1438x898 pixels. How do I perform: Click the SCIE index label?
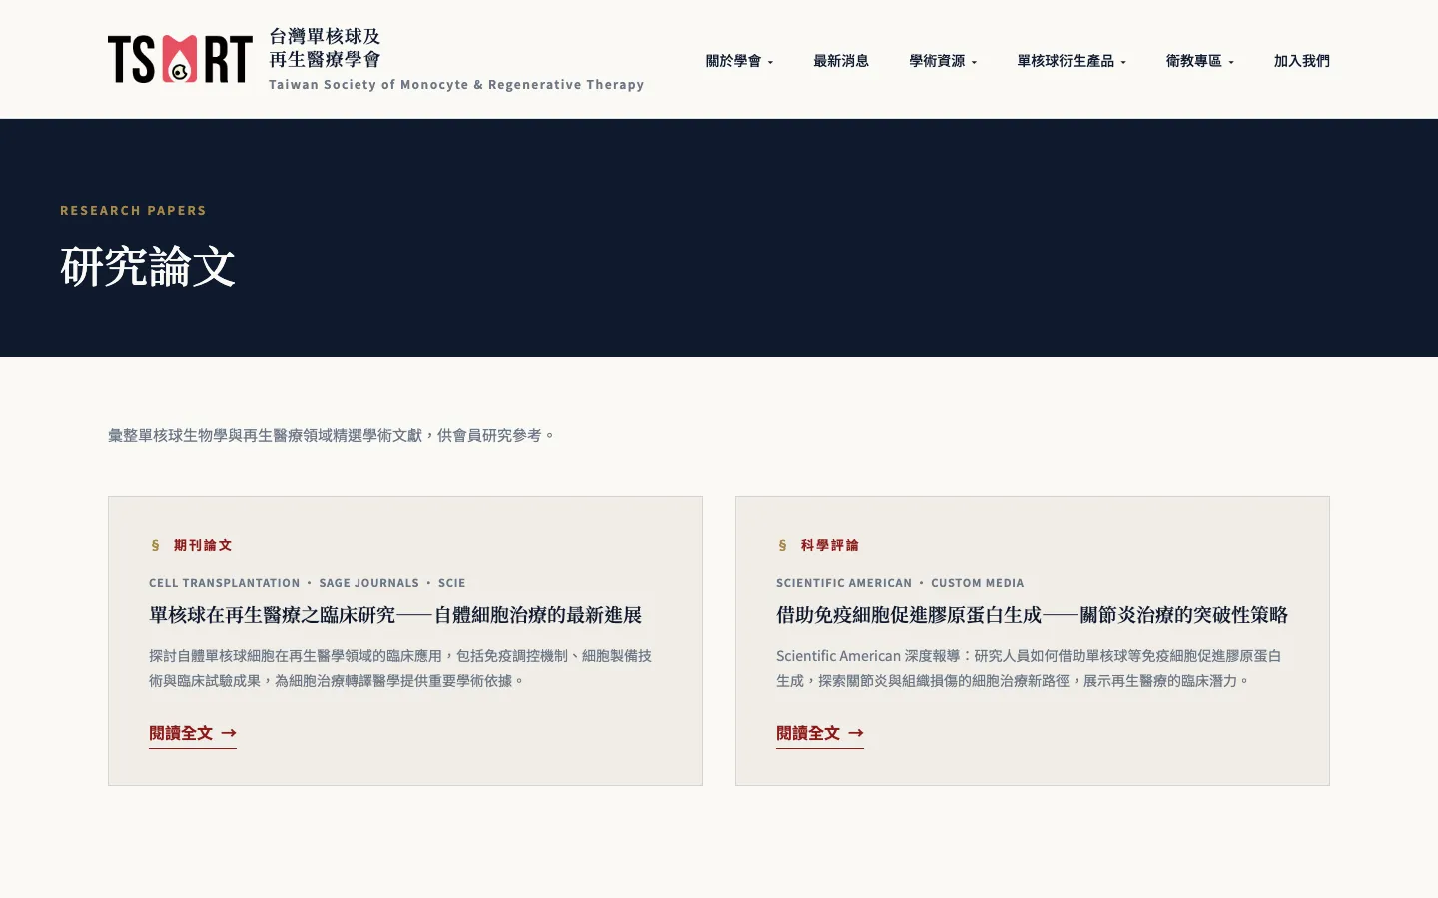[452, 583]
